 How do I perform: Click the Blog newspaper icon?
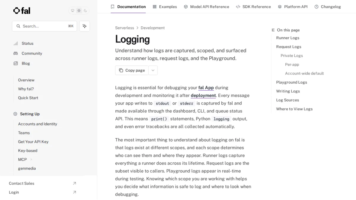click(15, 63)
